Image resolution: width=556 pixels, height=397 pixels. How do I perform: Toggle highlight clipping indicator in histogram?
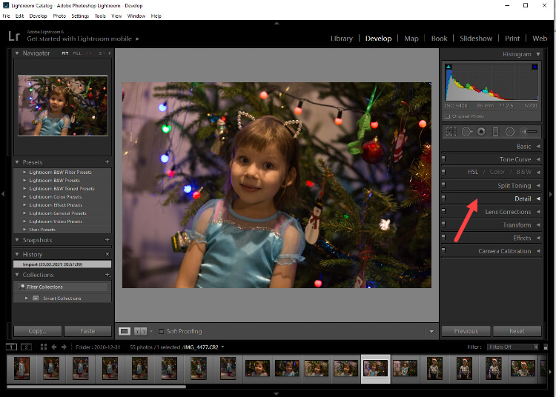(535, 67)
